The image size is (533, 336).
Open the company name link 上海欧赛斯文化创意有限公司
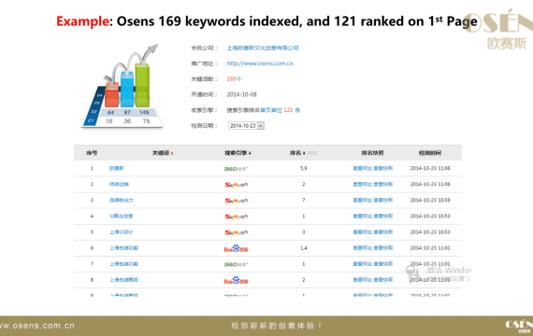[x=263, y=48]
